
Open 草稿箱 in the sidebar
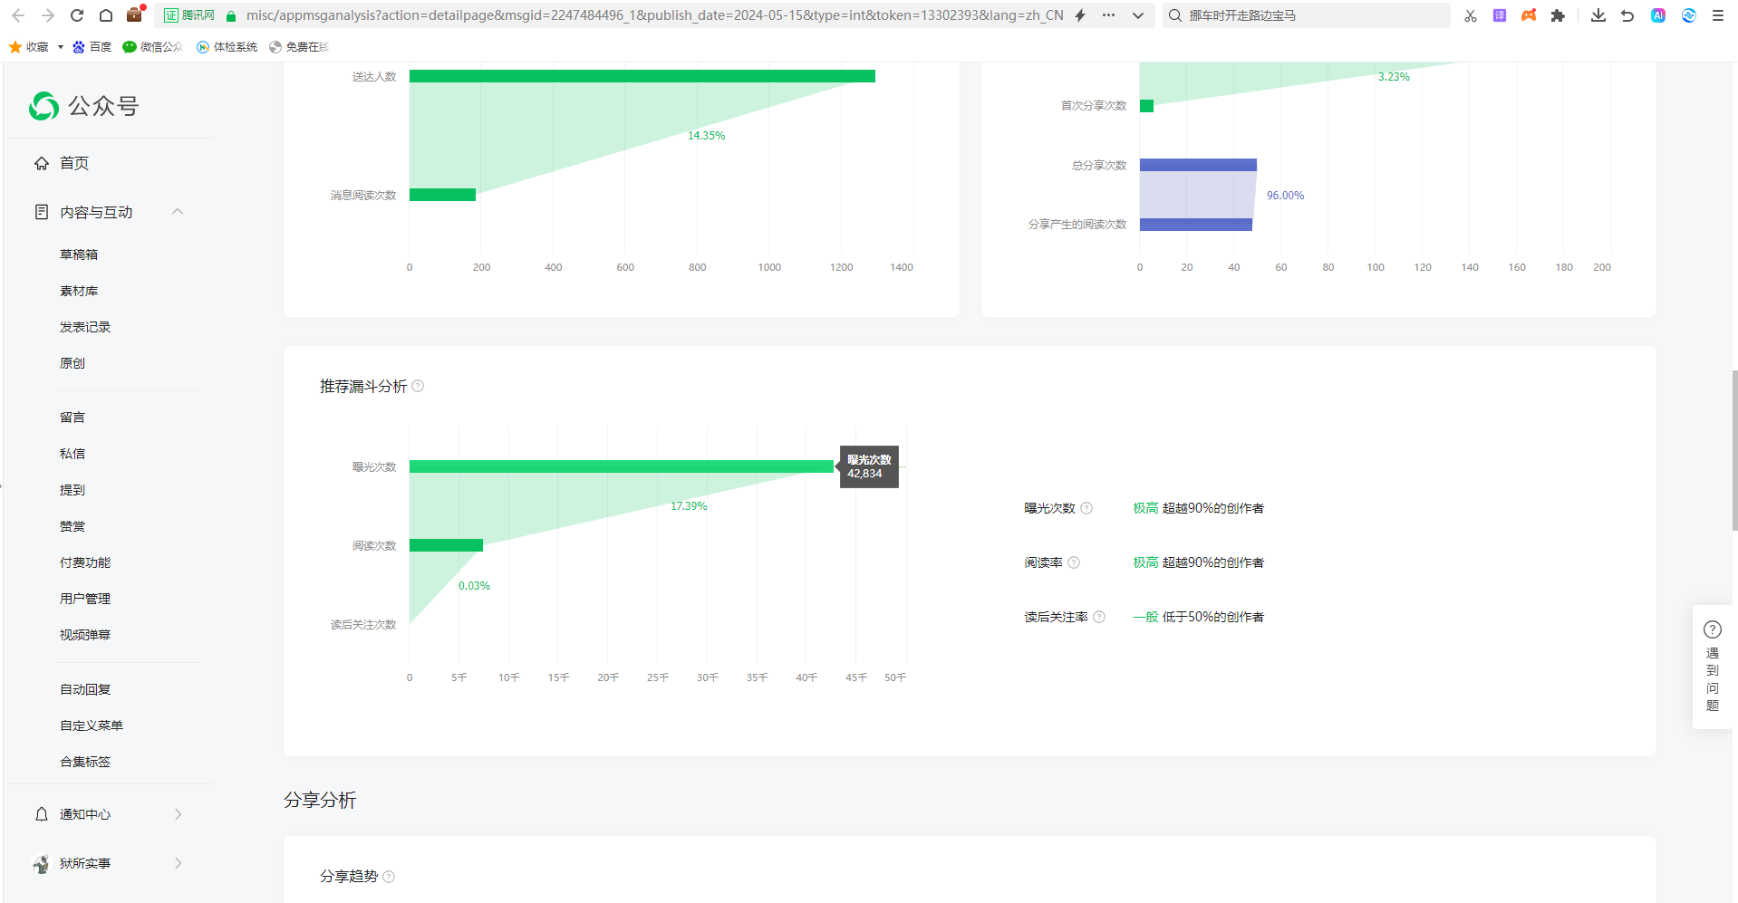79,255
